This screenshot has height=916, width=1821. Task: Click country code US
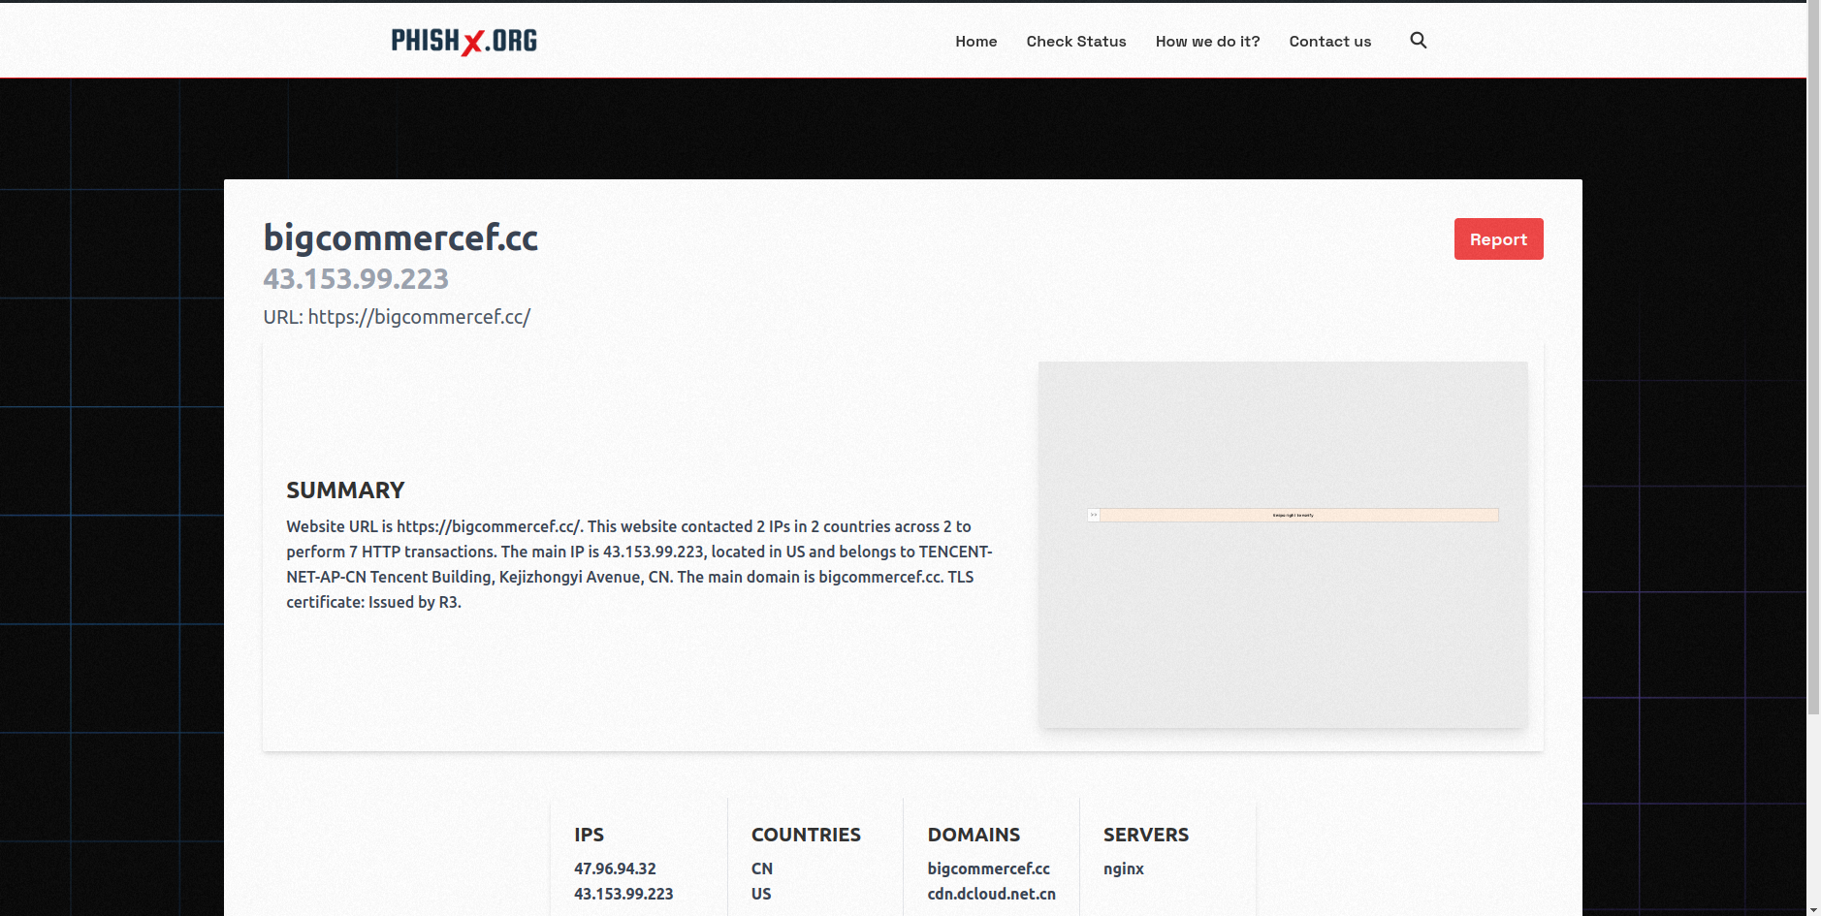coord(761,894)
